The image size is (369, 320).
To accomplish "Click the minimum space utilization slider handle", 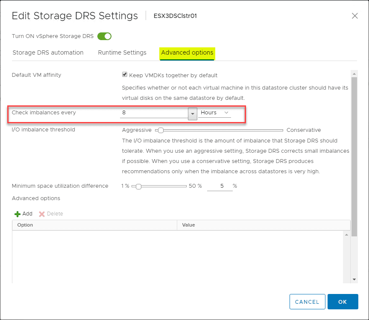I will pos(138,186).
